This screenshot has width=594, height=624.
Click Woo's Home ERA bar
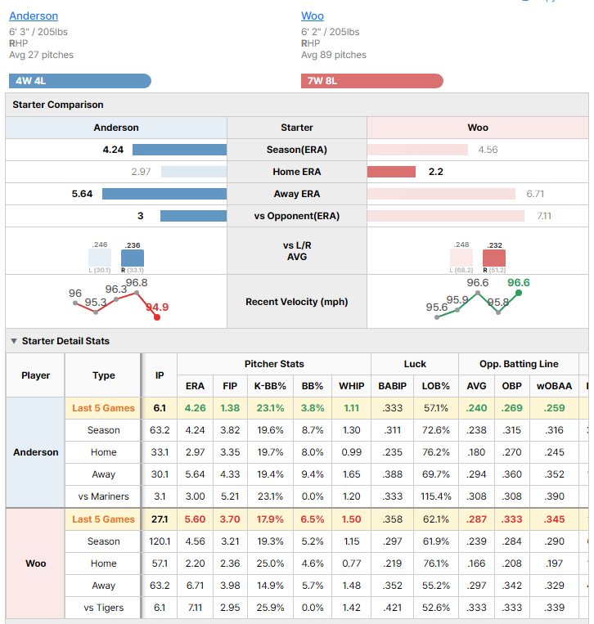391,172
